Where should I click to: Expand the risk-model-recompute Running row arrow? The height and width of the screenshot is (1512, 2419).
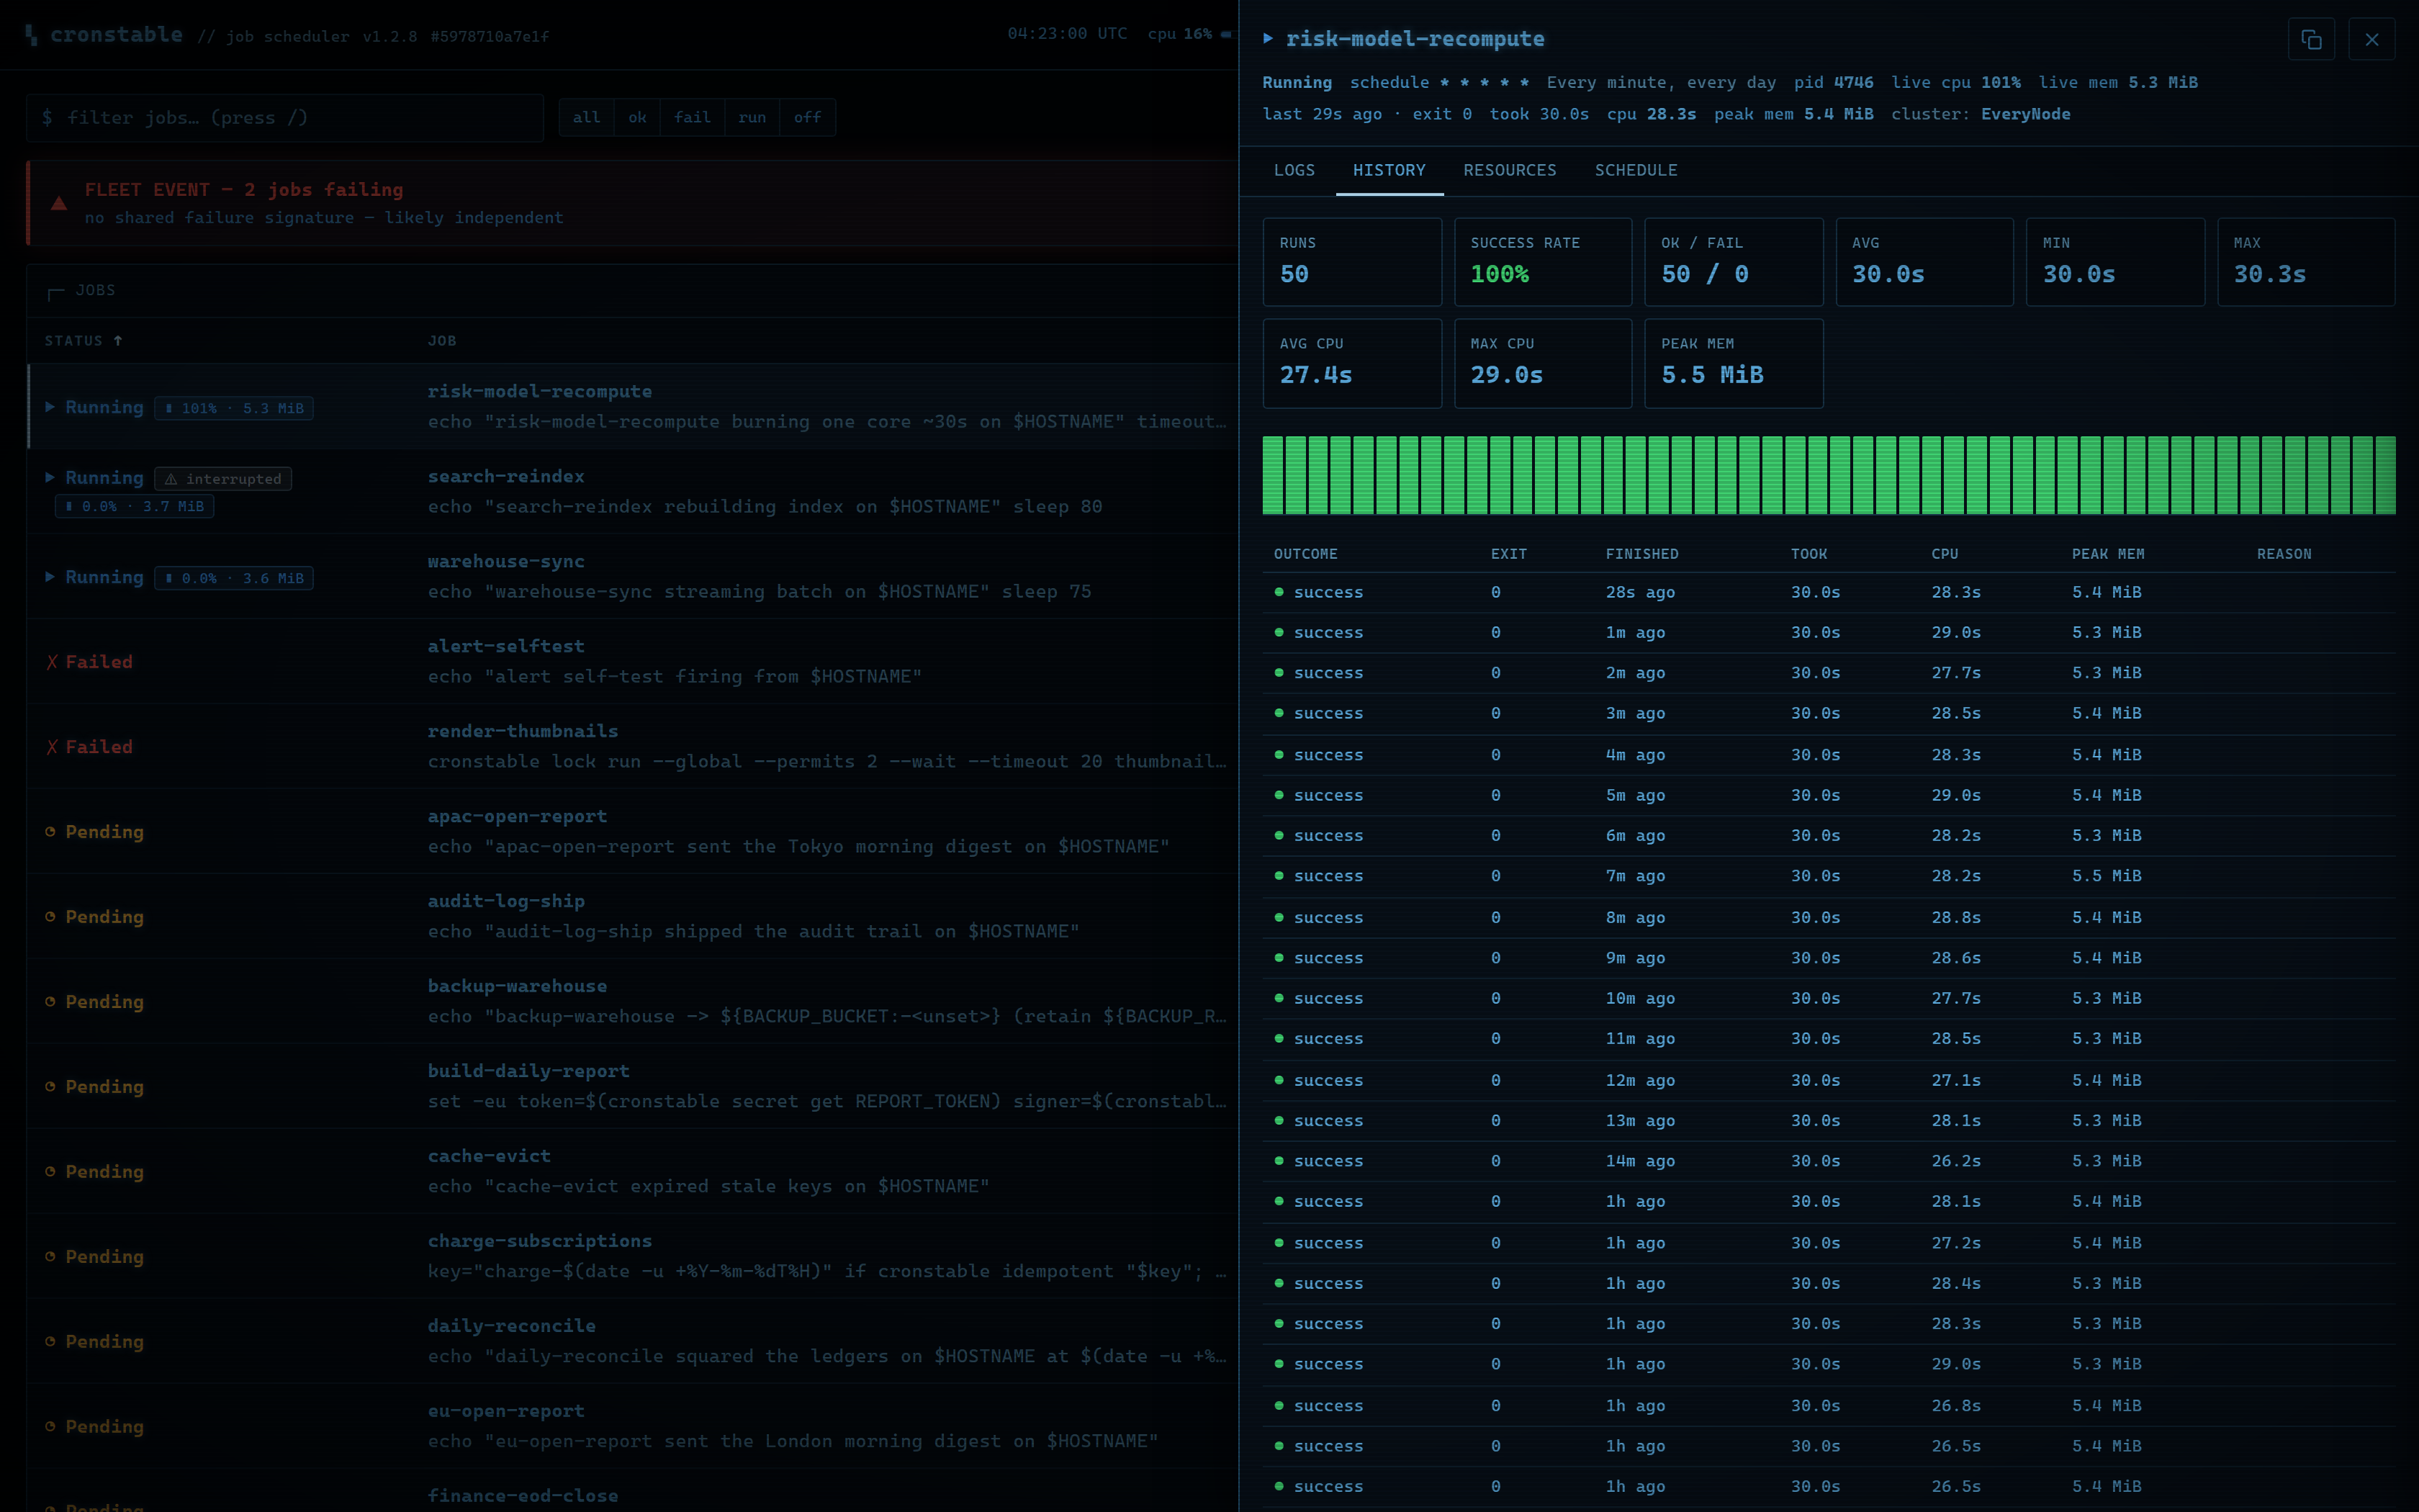50,407
